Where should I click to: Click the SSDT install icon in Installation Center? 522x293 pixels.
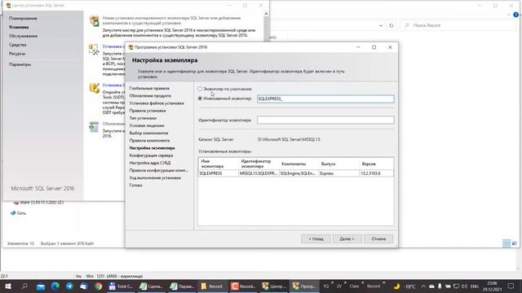tap(95, 88)
